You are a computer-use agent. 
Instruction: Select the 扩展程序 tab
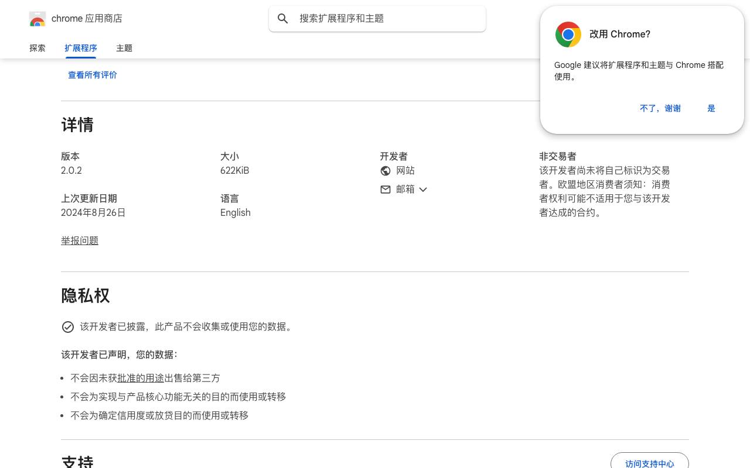(x=81, y=48)
